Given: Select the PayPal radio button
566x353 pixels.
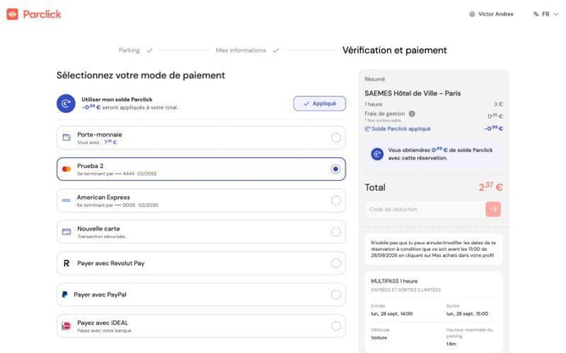Looking at the screenshot, I should pos(335,295).
